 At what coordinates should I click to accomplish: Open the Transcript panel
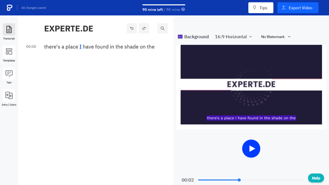(x=9, y=32)
